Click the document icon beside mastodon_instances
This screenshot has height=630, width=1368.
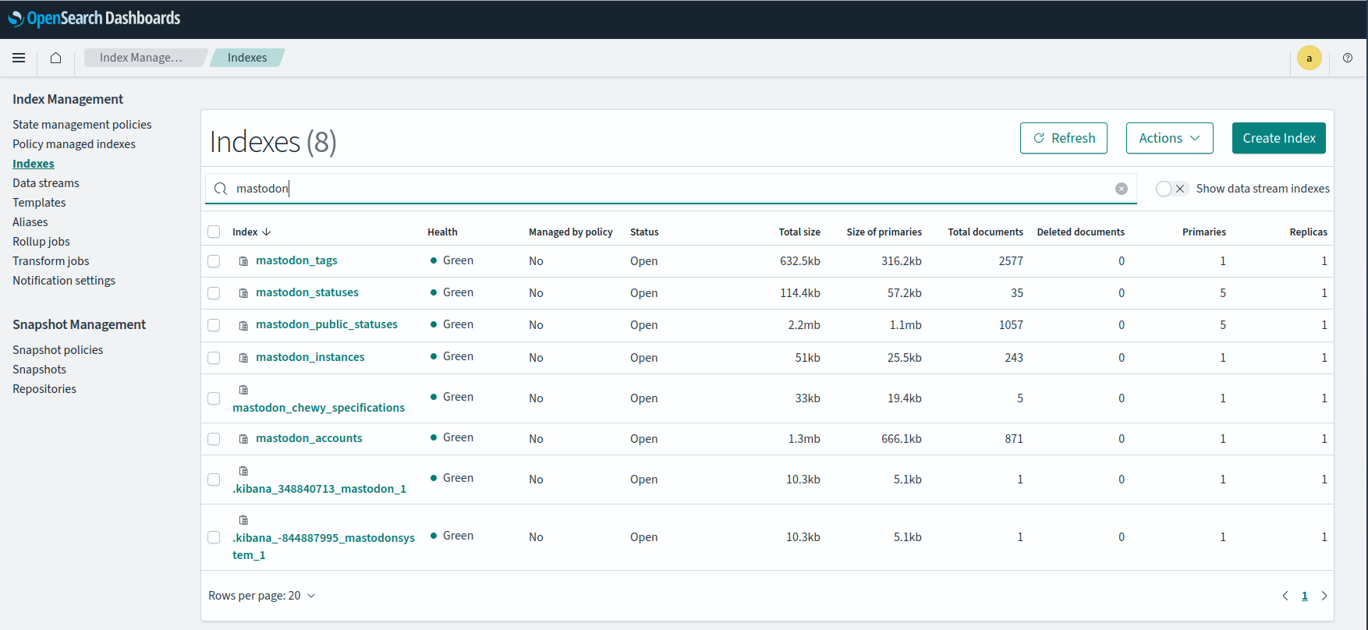click(243, 358)
